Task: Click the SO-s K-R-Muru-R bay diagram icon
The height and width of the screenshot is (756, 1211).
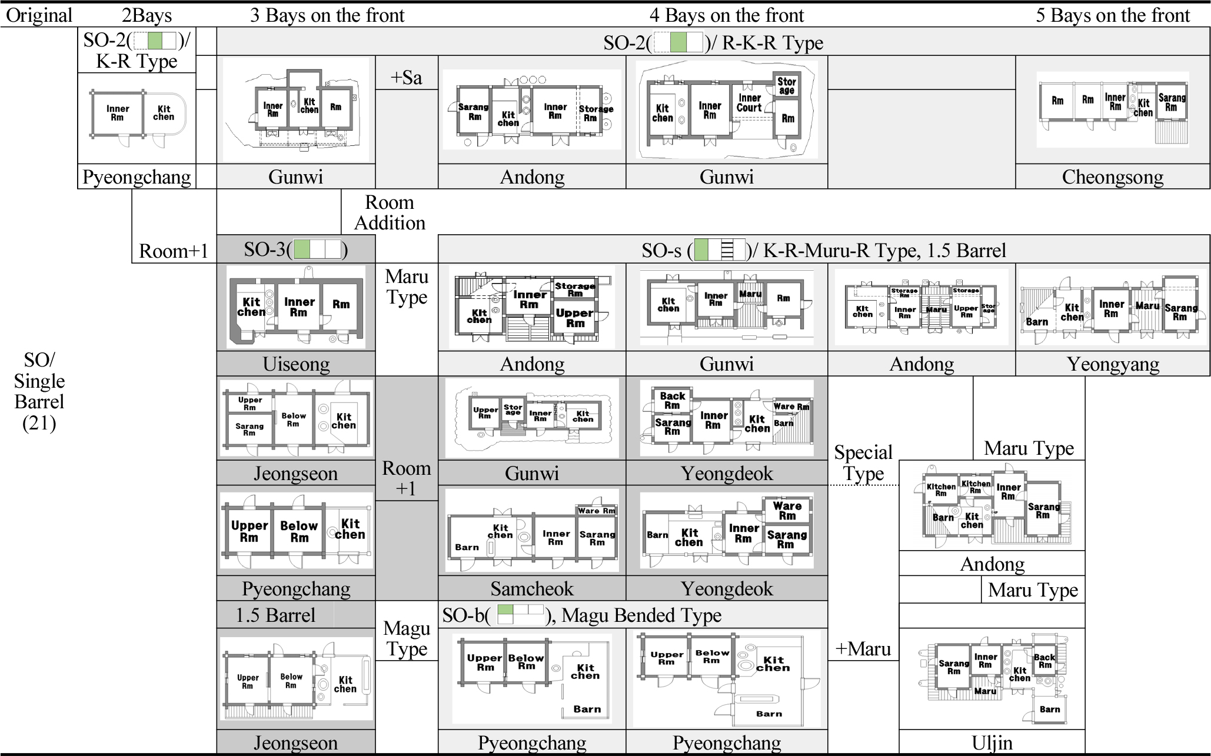Action: point(720,250)
